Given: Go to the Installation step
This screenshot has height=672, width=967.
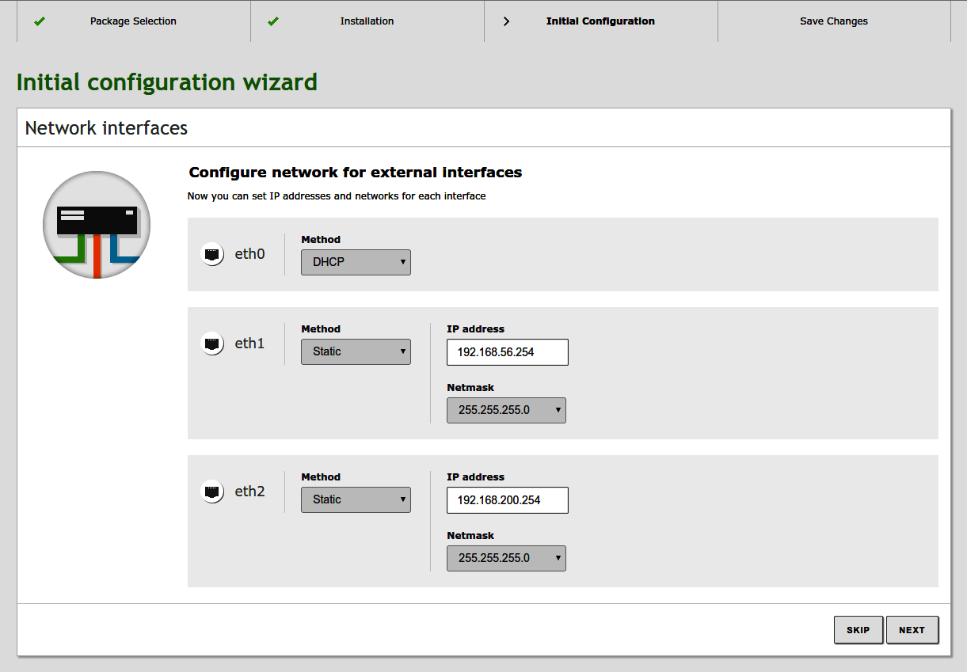Looking at the screenshot, I should pyautogui.click(x=367, y=21).
